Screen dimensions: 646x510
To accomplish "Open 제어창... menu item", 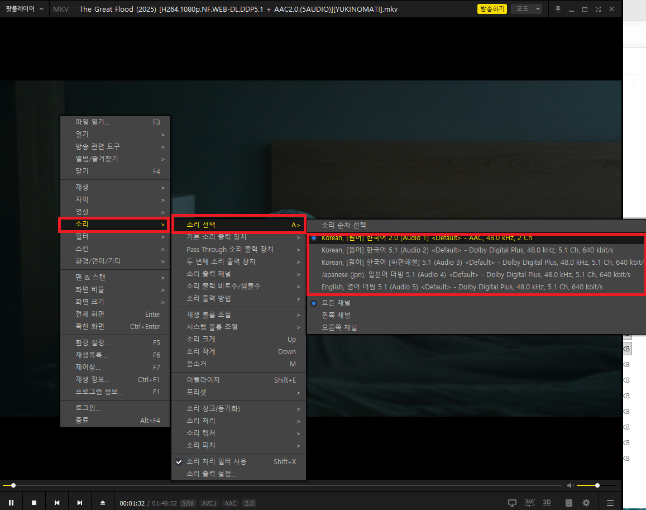I will click(116, 368).
